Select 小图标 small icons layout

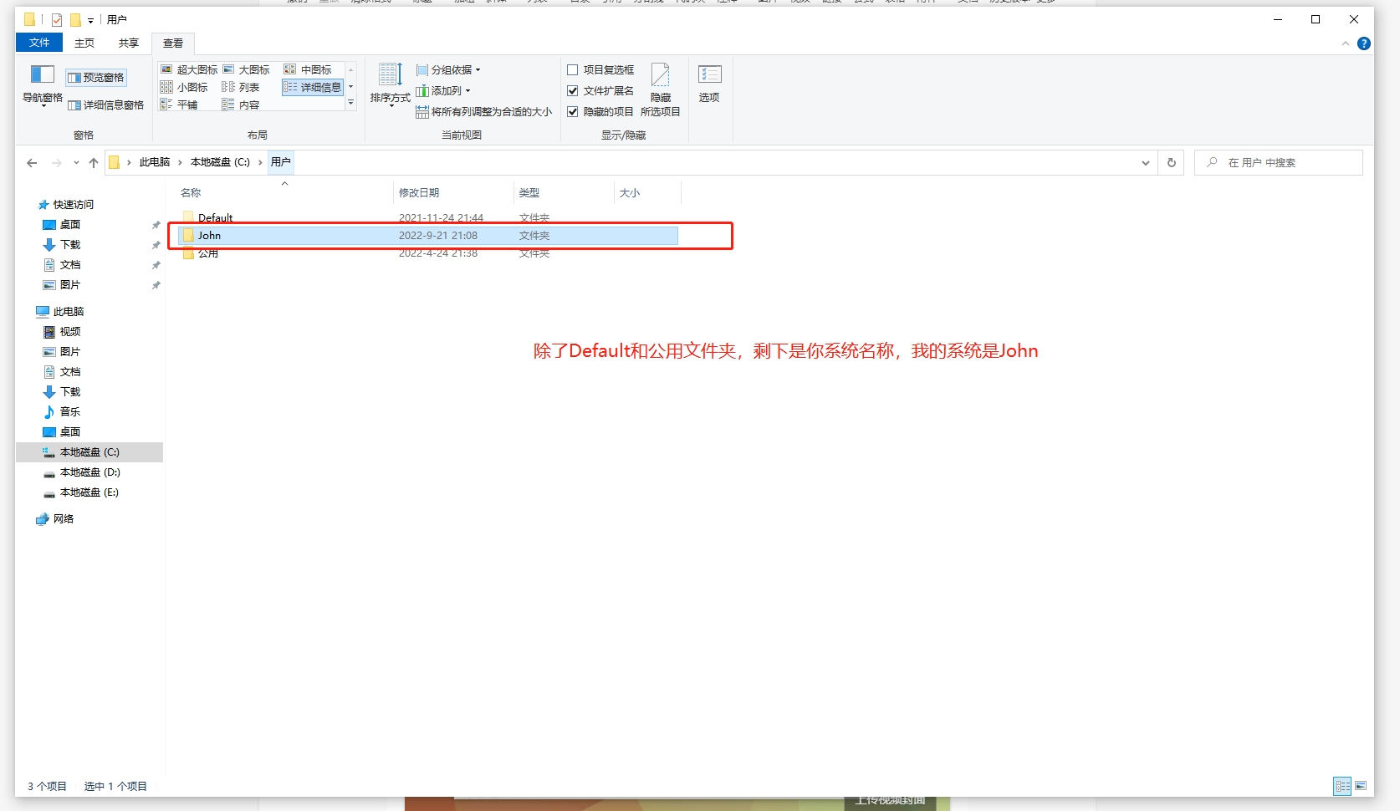[x=184, y=87]
